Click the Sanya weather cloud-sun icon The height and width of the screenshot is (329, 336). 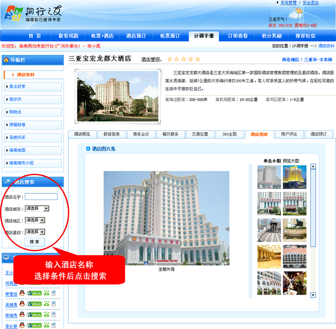click(x=296, y=13)
